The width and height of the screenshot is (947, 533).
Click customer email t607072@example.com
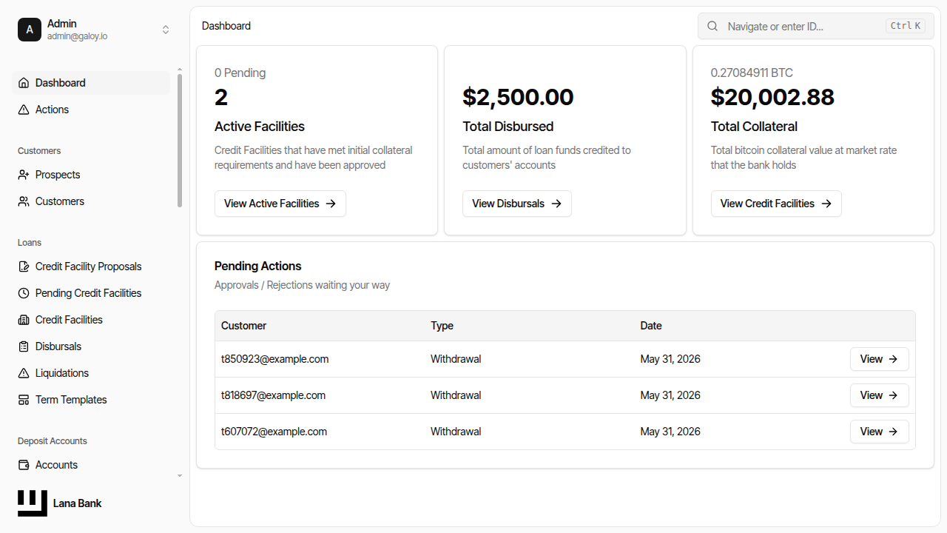tap(274, 432)
